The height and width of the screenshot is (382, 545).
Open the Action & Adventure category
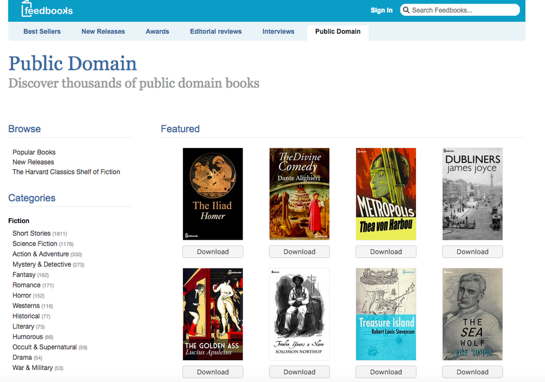pos(41,254)
